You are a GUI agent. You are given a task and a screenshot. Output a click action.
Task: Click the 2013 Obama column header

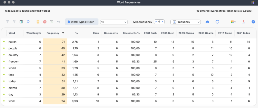(206, 33)
